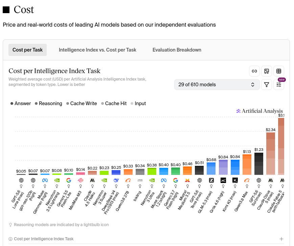Image resolution: width=294 pixels, height=246 pixels.
Task: Toggle the Input legend series
Action: pos(138,103)
